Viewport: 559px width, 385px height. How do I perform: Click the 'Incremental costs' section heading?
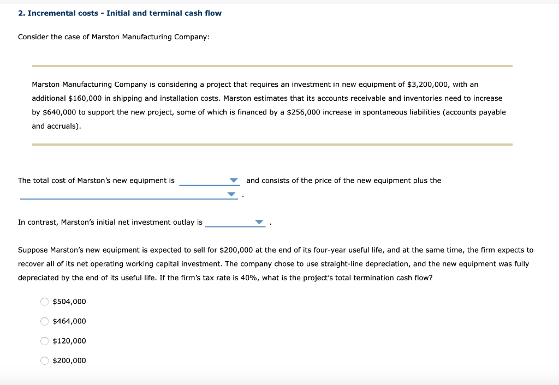pos(120,13)
